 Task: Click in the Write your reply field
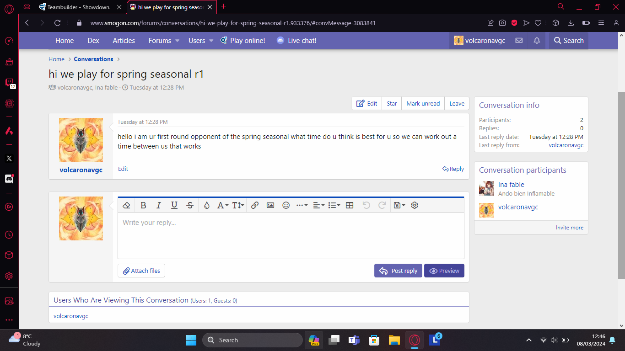tap(291, 235)
